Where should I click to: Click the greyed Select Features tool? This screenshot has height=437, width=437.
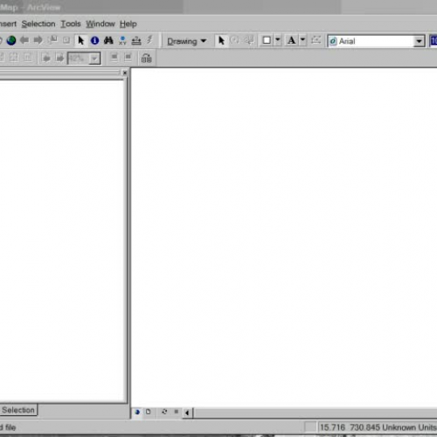pos(52,40)
